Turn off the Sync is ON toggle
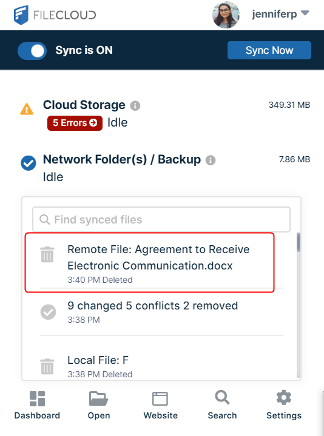This screenshot has width=324, height=436. coord(32,51)
